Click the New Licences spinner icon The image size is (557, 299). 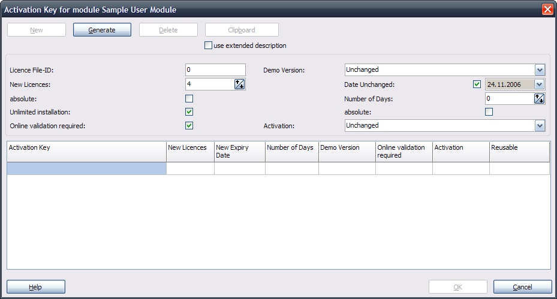pyautogui.click(x=240, y=84)
